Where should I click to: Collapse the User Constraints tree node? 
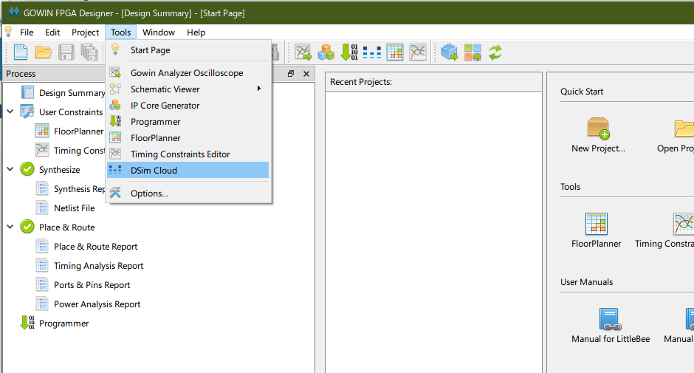coord(10,112)
